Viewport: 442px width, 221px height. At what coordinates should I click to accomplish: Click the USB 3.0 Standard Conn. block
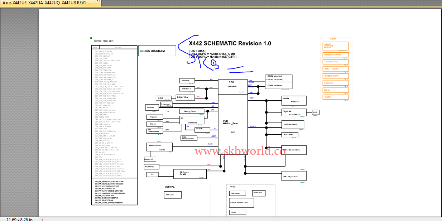click(294, 150)
